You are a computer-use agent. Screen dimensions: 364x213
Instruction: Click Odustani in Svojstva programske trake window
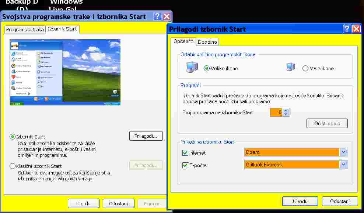(x=118, y=203)
